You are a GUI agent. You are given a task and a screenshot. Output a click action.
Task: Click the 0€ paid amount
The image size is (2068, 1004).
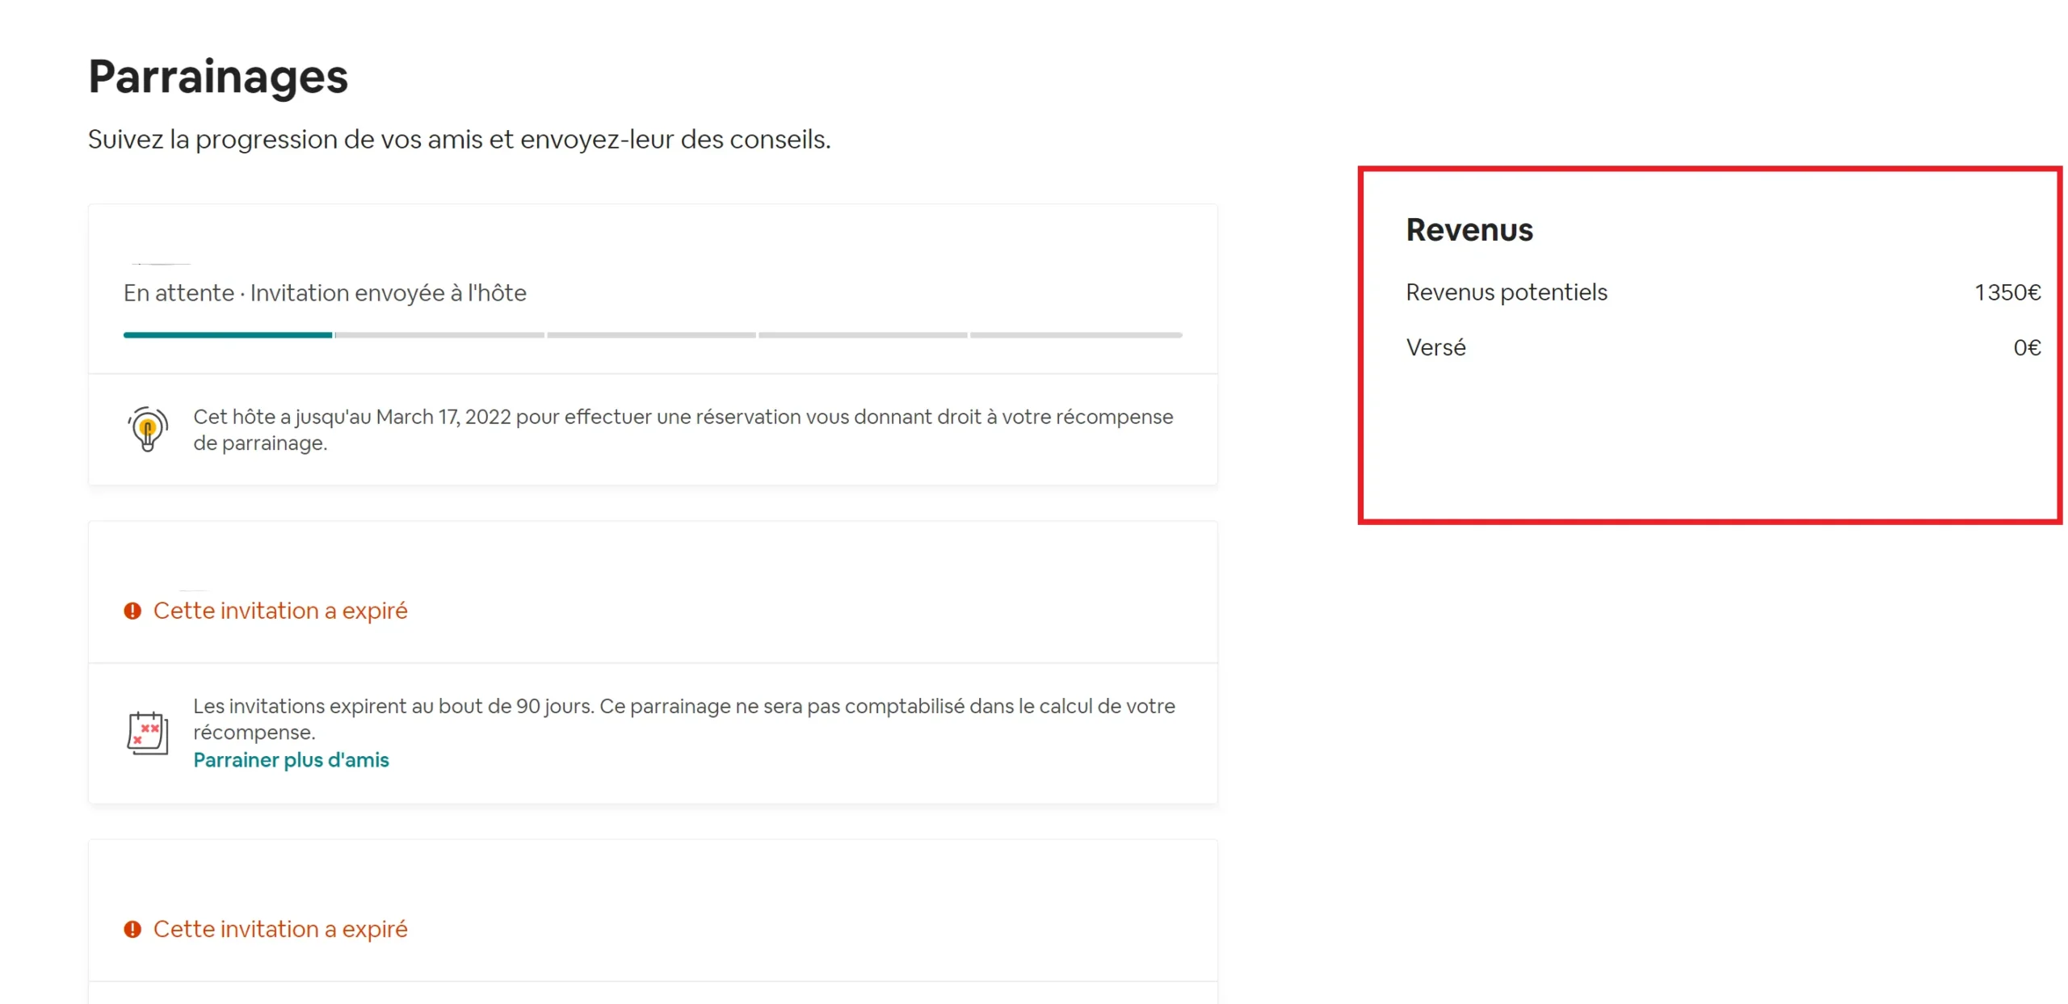coord(2026,348)
